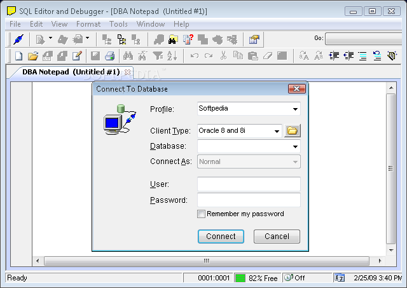Image resolution: width=407 pixels, height=288 pixels.
Task: Expand the Client Type dropdown
Action: tap(277, 131)
